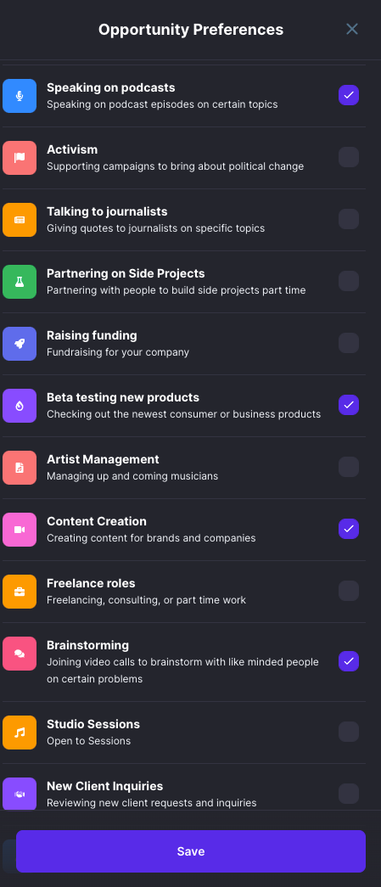Tick the Studio Sessions checkbox

tap(349, 732)
